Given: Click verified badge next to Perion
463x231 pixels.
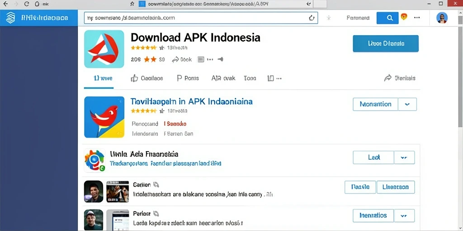Looking at the screenshot, I should click(x=156, y=213).
